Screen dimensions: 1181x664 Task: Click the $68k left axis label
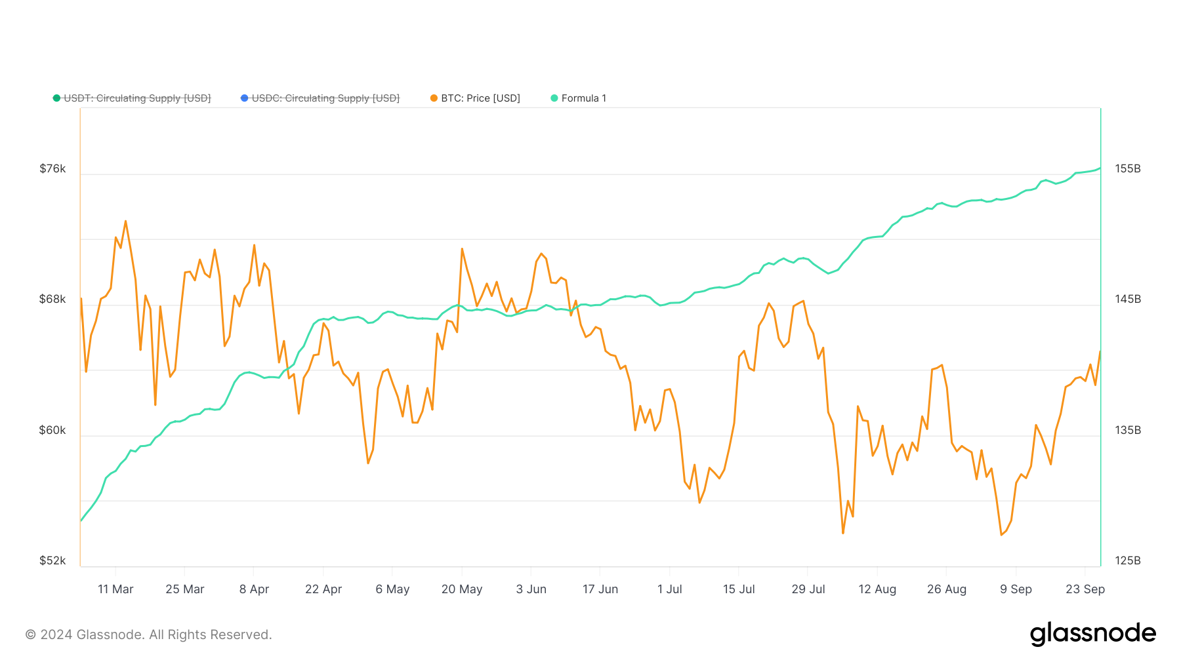pos(52,300)
